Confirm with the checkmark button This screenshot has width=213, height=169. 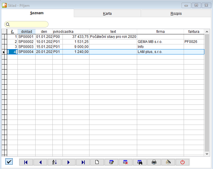pyautogui.click(x=9, y=162)
